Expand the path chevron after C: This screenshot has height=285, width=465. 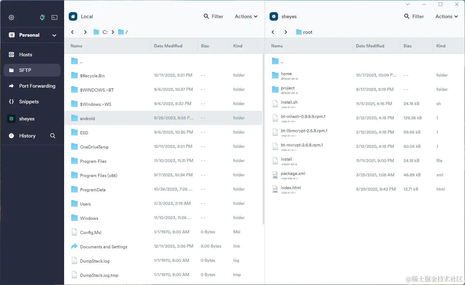[x=113, y=32]
